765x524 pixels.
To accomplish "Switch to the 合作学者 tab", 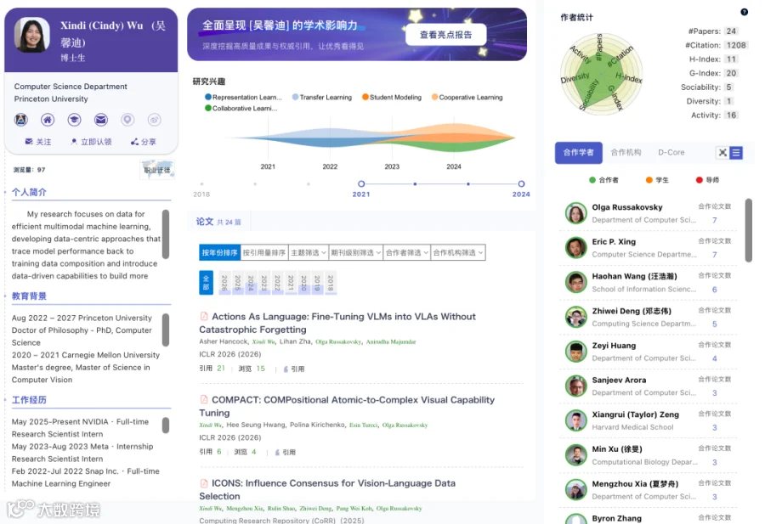I will pos(579,153).
